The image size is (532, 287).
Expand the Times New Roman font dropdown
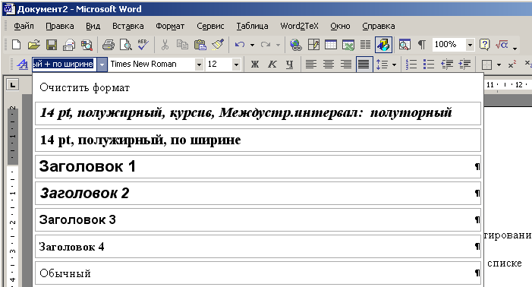point(199,64)
